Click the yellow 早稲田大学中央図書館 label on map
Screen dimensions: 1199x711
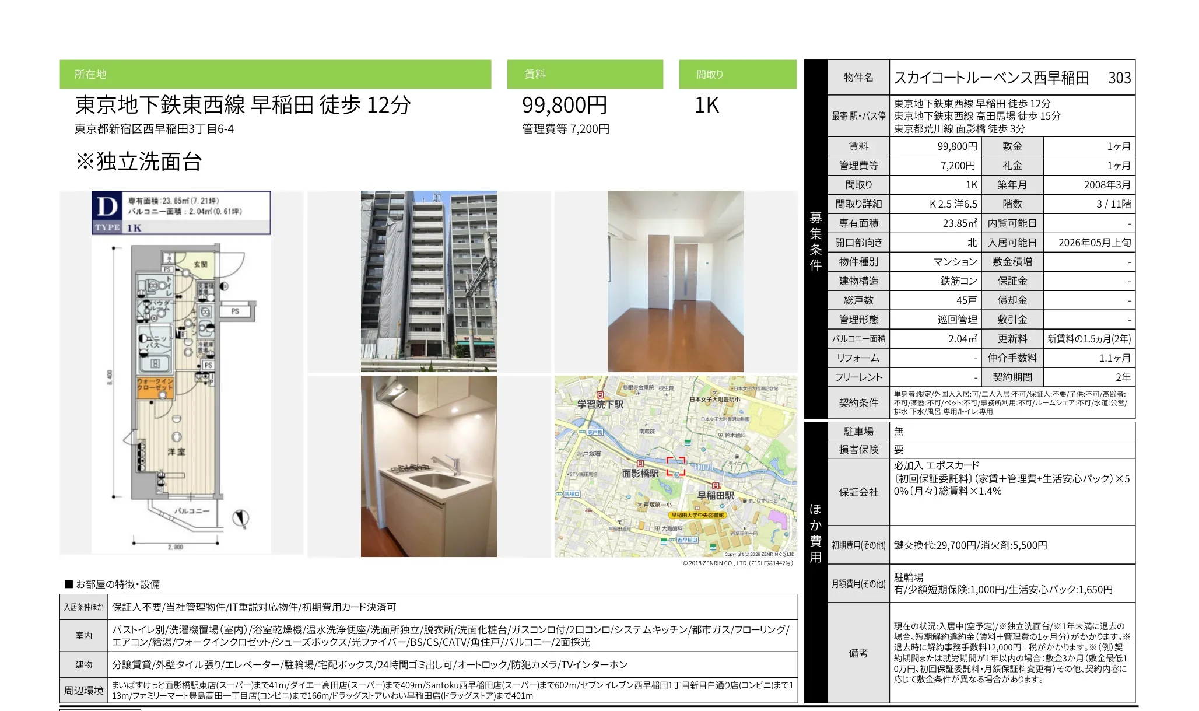tap(697, 515)
